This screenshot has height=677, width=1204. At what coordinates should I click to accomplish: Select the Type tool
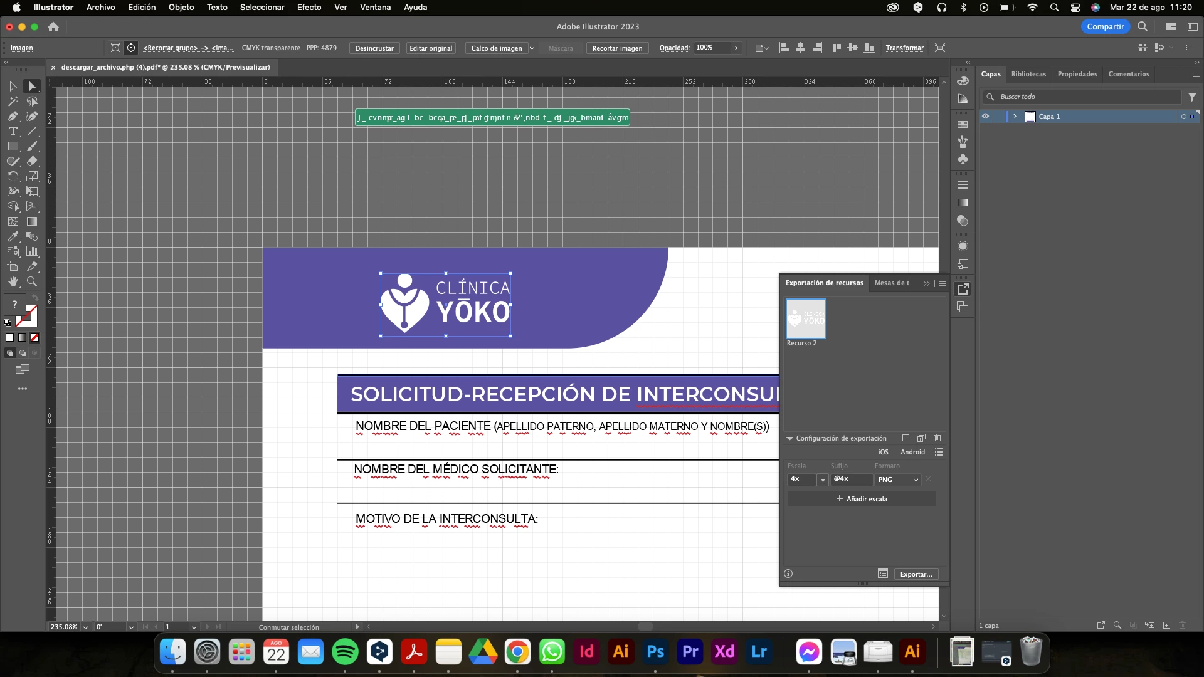coord(13,132)
